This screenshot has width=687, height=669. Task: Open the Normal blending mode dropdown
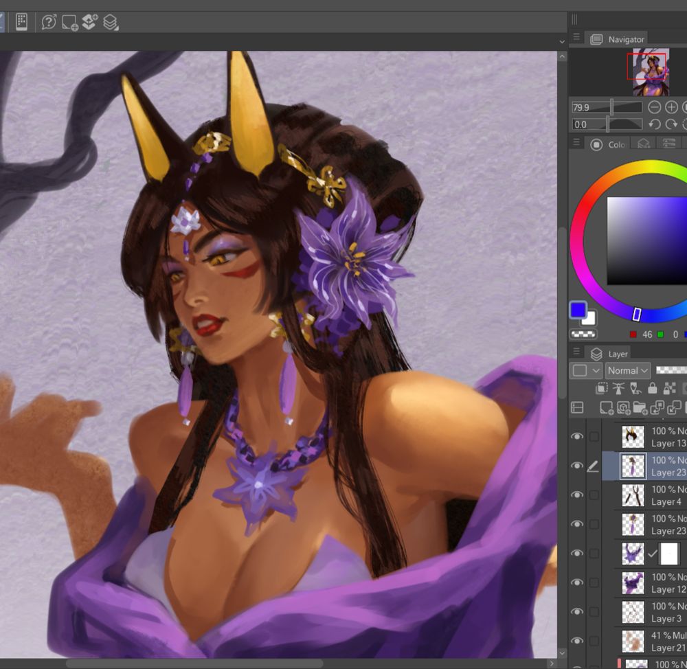628,371
